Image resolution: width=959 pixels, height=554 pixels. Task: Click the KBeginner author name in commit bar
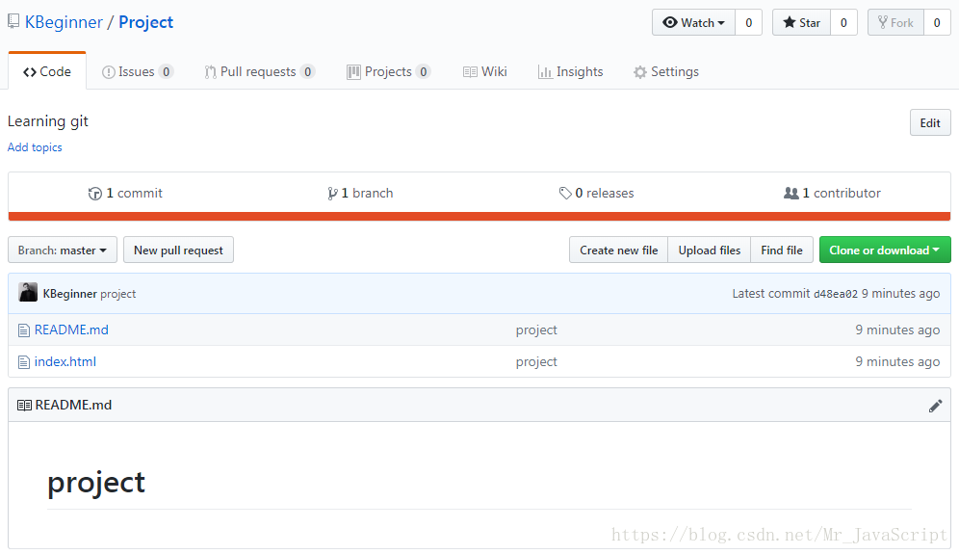pyautogui.click(x=69, y=294)
